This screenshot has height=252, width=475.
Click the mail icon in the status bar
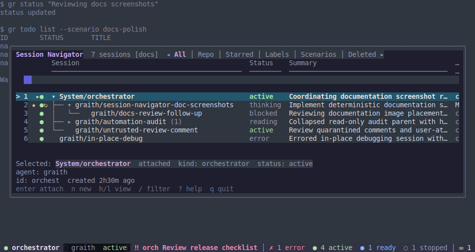(461, 248)
